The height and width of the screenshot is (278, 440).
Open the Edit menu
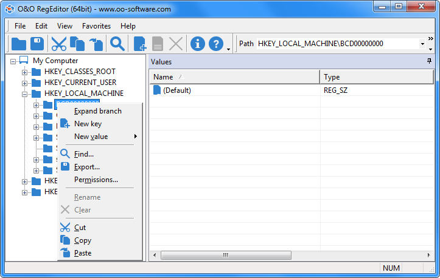click(41, 26)
